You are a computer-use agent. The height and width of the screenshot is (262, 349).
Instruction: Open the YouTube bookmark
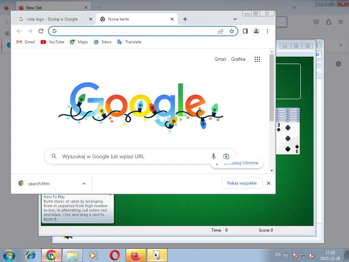[x=52, y=42]
